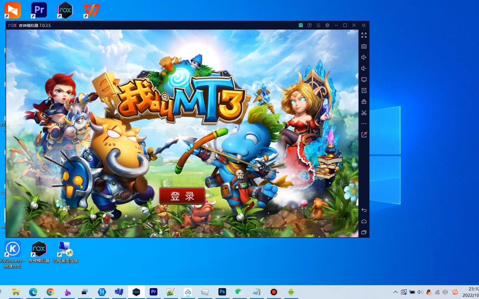The image size is (479, 299).
Task: Open File Explorer from the taskbar
Action: point(16,292)
